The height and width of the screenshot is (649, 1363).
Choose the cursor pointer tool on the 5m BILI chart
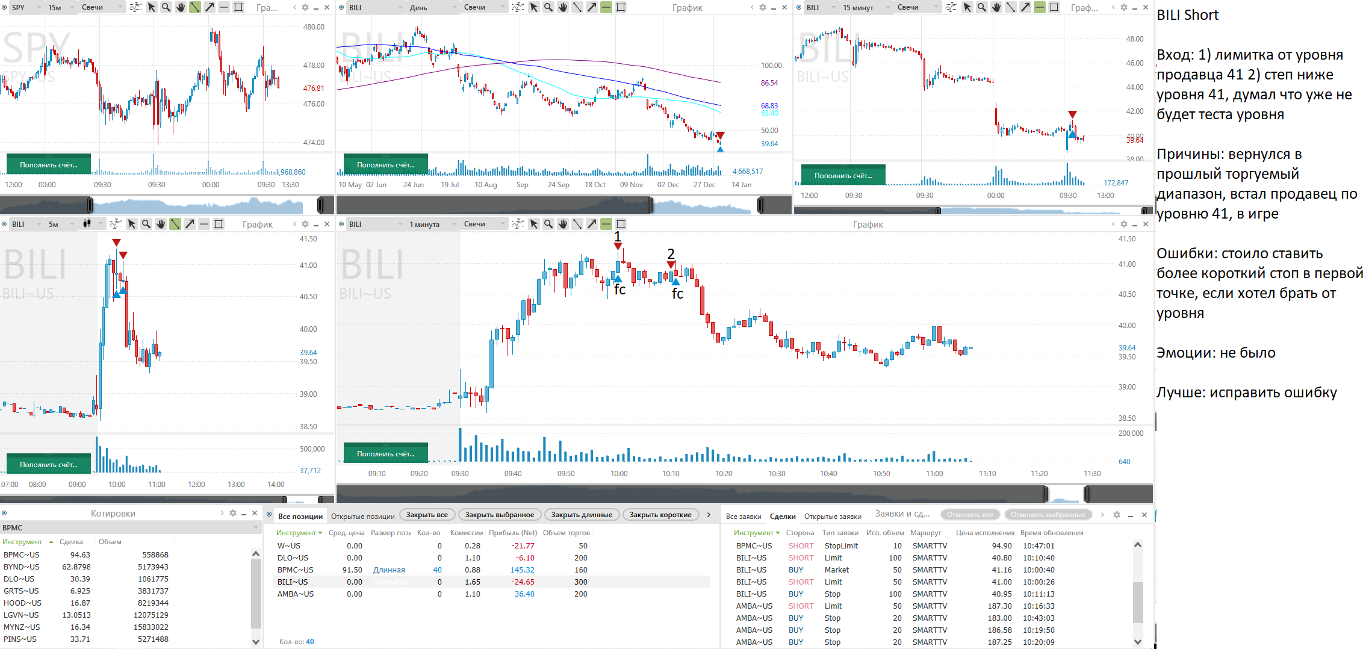point(132,224)
